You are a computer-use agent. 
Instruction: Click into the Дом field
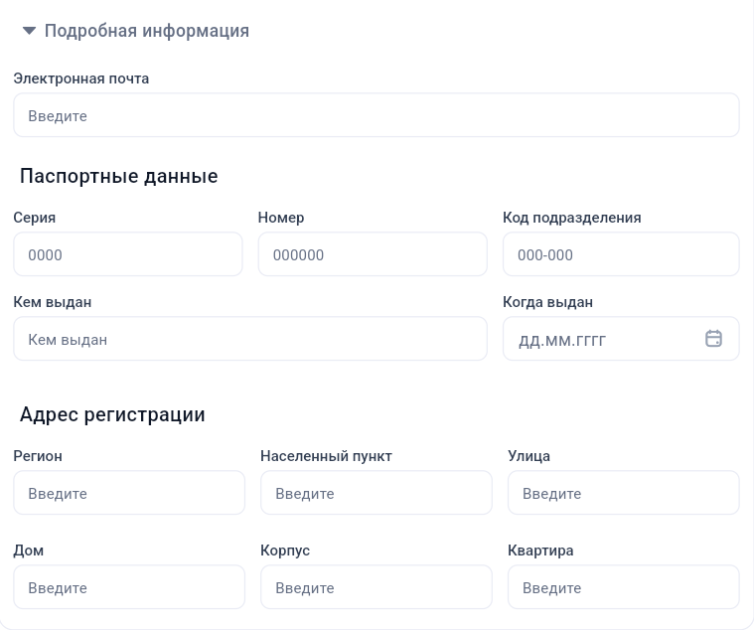pyautogui.click(x=129, y=586)
